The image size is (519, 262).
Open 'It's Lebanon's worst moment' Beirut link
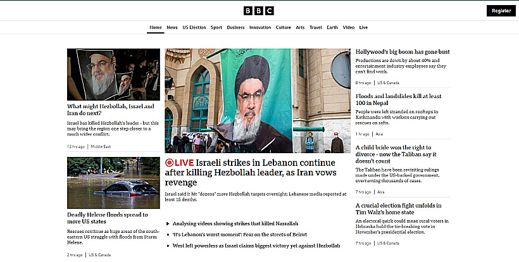[240, 235]
